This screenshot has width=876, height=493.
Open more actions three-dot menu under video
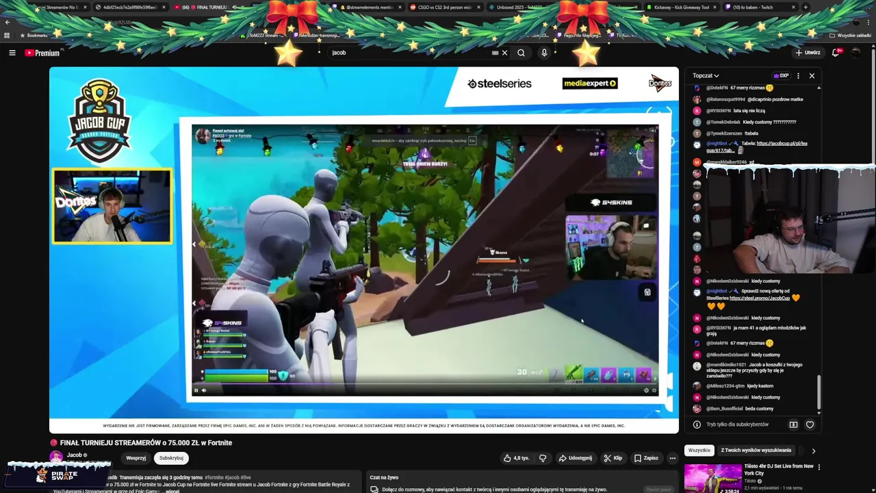(x=673, y=458)
